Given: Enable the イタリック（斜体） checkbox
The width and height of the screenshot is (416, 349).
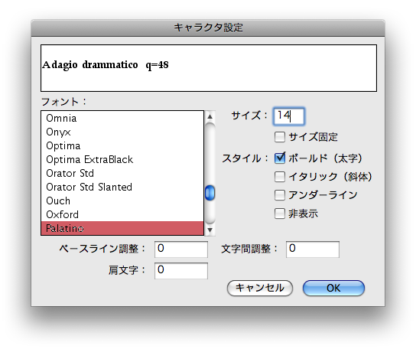Looking at the screenshot, I should [x=280, y=177].
